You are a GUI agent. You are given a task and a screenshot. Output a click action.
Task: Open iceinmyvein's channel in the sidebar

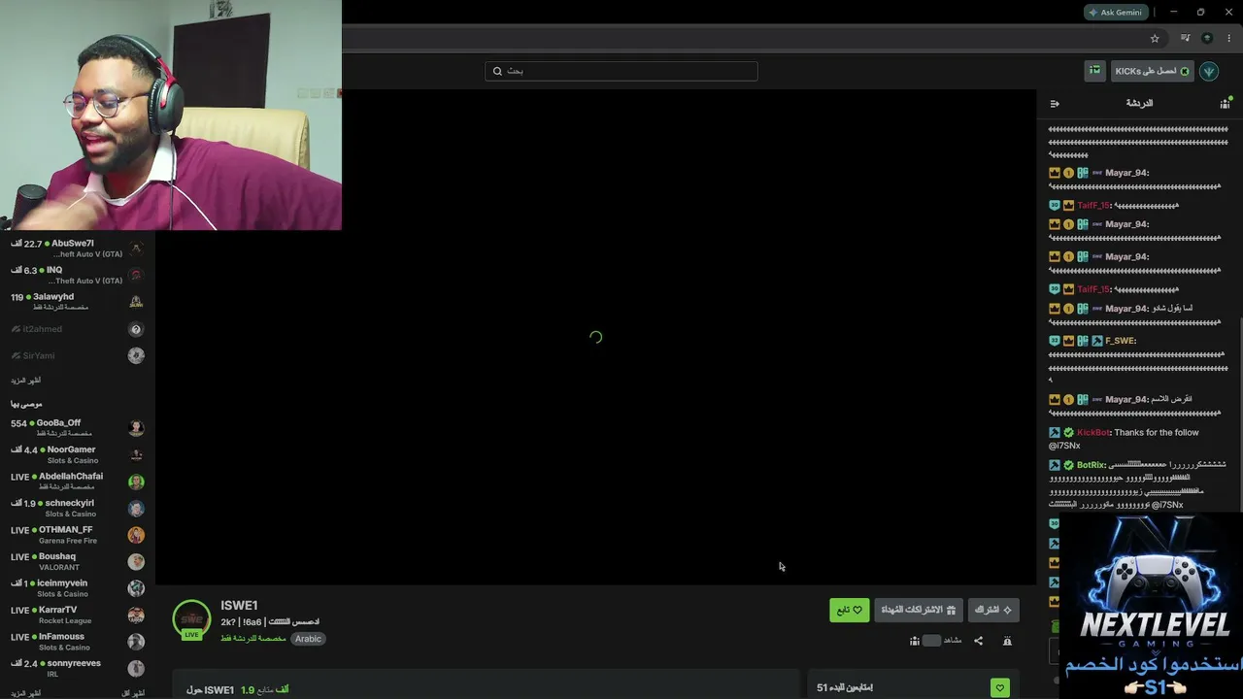click(x=78, y=588)
